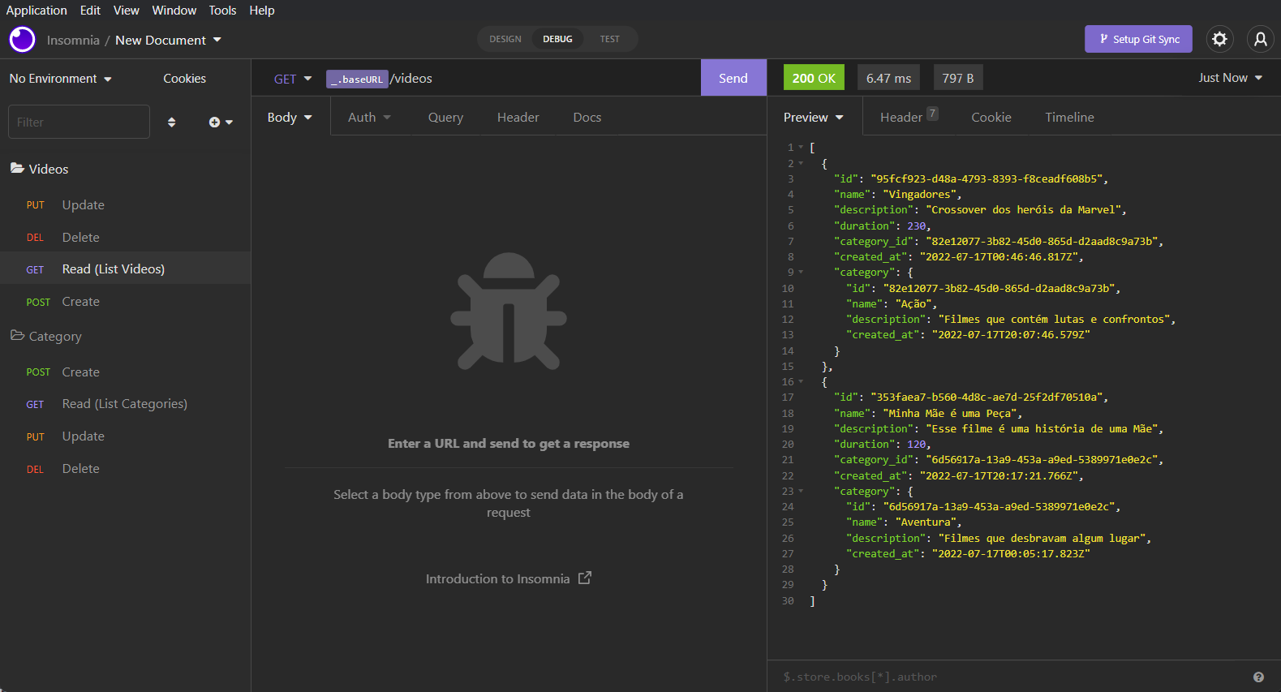Viewport: 1281px width, 692px height.
Task: Click the git branch icon in Setup Git Sync
Action: coord(1103,39)
